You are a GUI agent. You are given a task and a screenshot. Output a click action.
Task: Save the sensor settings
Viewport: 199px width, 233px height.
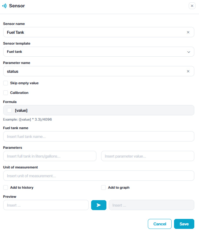[184, 224]
